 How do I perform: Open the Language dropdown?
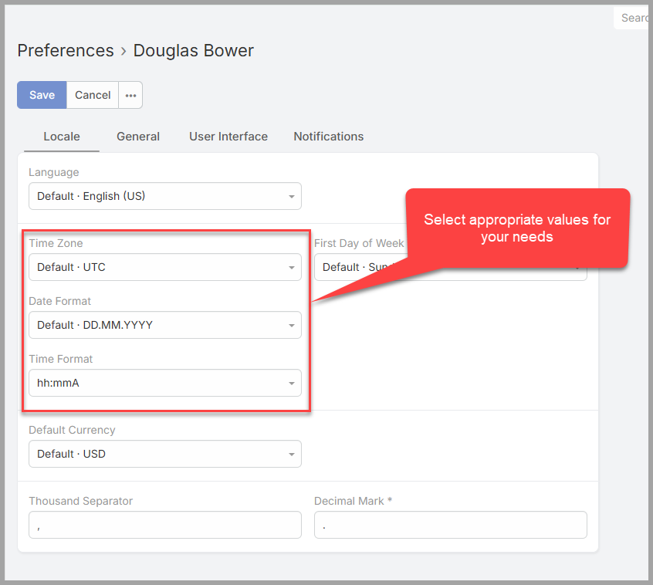pyautogui.click(x=165, y=196)
